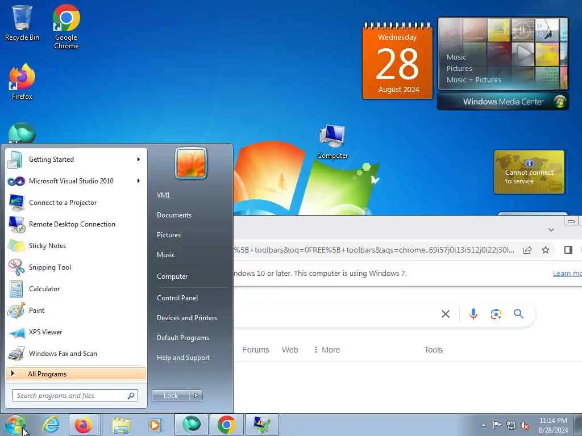Click the Start orb button
The height and width of the screenshot is (436, 582).
click(15, 425)
